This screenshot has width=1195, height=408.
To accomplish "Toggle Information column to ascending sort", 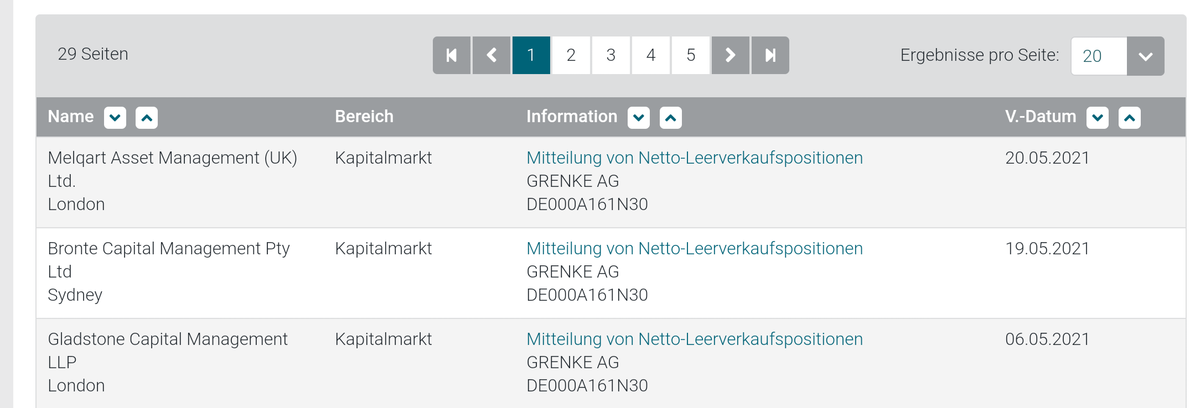I will (670, 117).
